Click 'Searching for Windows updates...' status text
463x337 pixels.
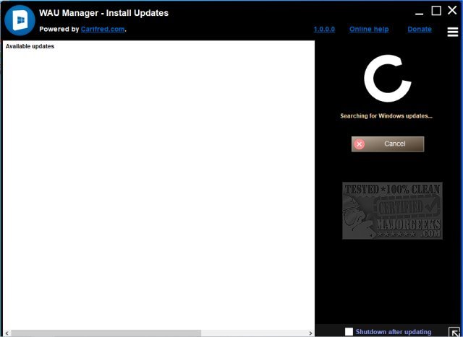point(386,115)
